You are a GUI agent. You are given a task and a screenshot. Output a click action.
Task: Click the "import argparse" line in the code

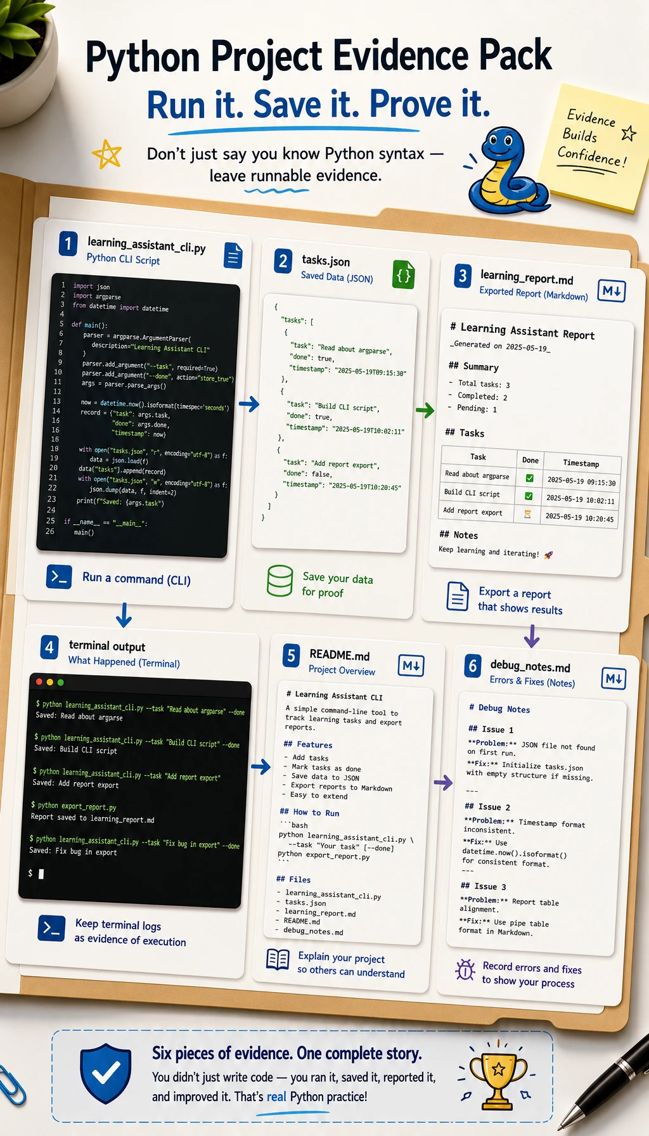click(97, 296)
